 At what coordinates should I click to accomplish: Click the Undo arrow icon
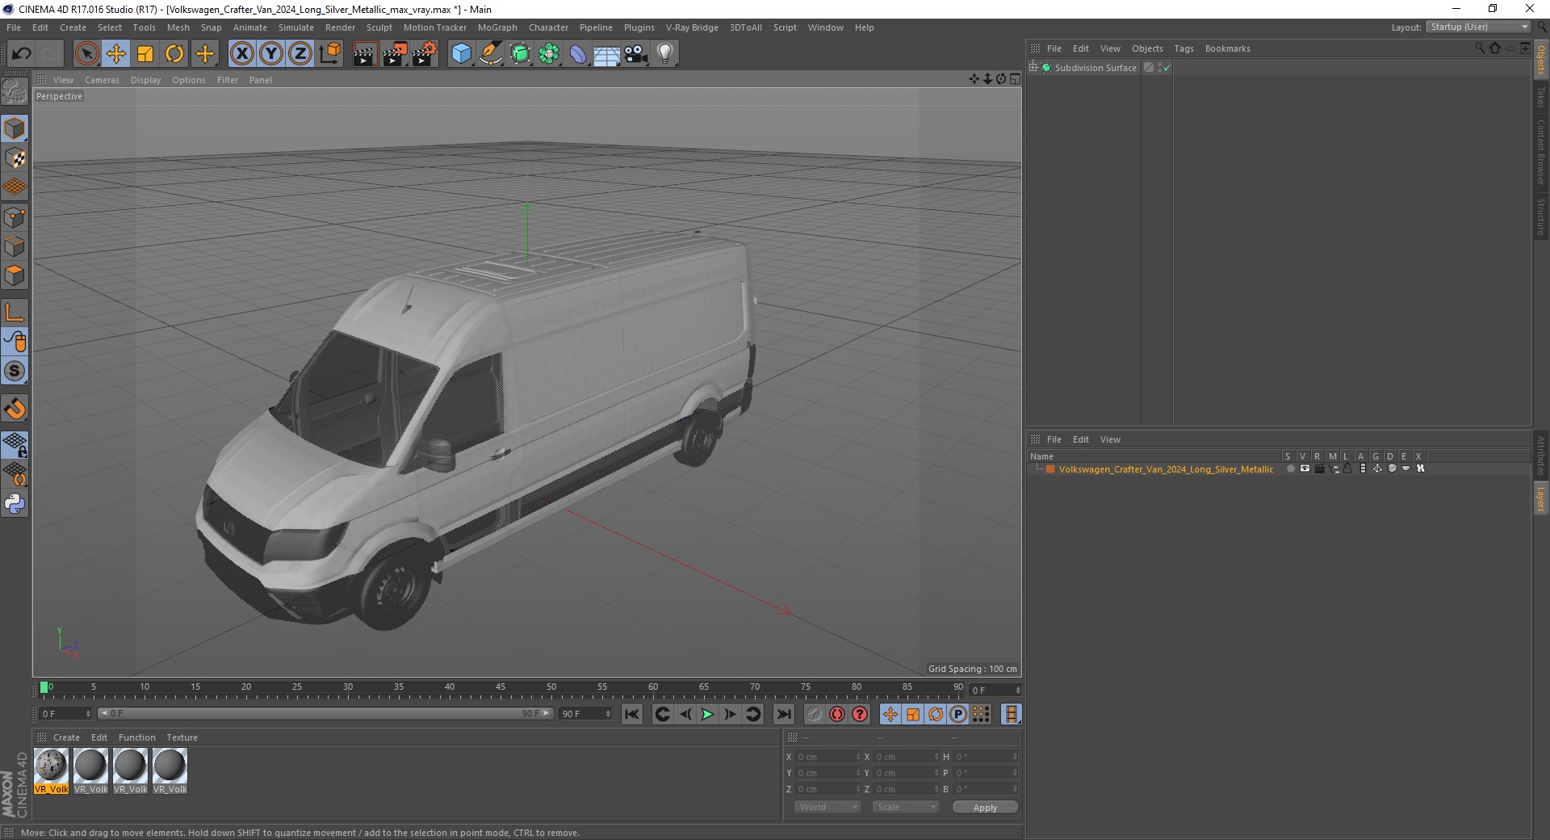tap(22, 54)
